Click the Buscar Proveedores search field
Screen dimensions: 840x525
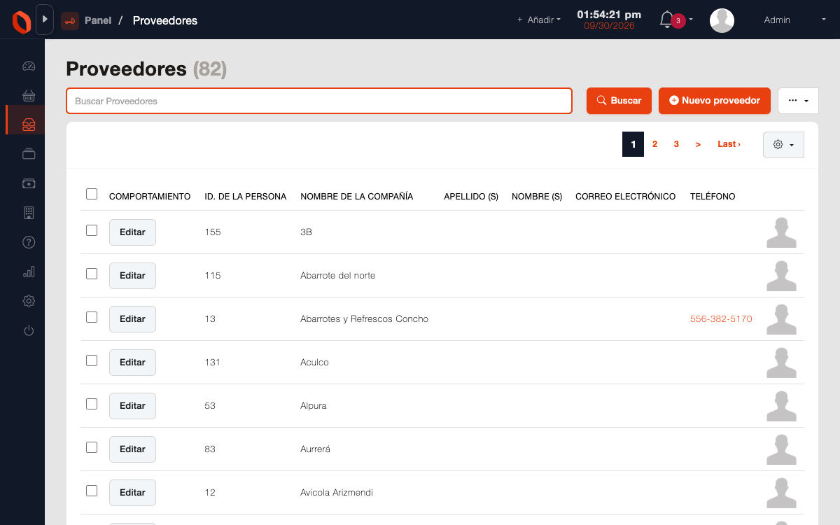coord(319,101)
